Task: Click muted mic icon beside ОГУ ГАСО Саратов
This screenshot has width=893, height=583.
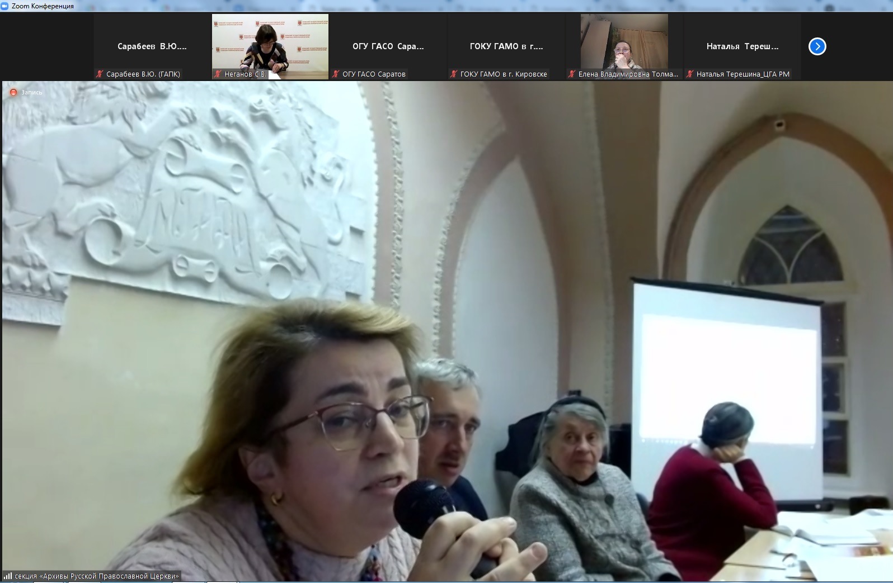Action: [336, 74]
